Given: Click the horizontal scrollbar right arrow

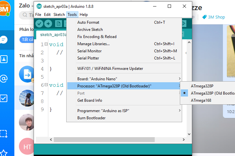Looking at the screenshot, I should (183, 139).
